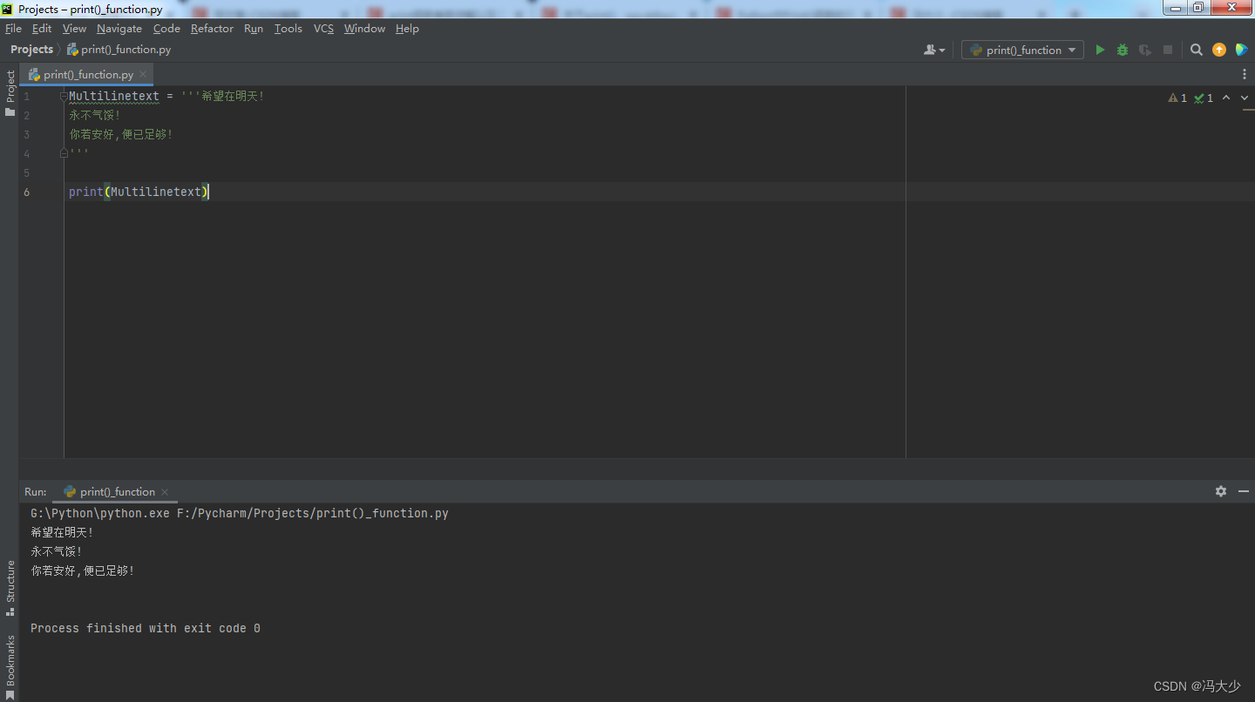Click the fold end marker on line 4

(64, 153)
